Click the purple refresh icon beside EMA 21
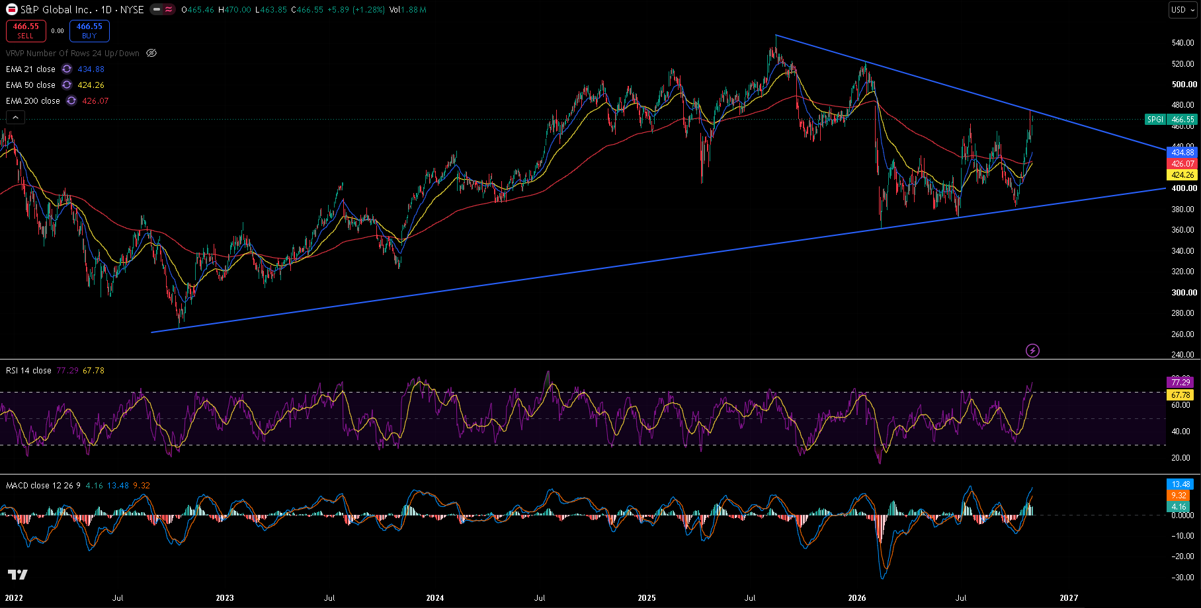 [67, 69]
